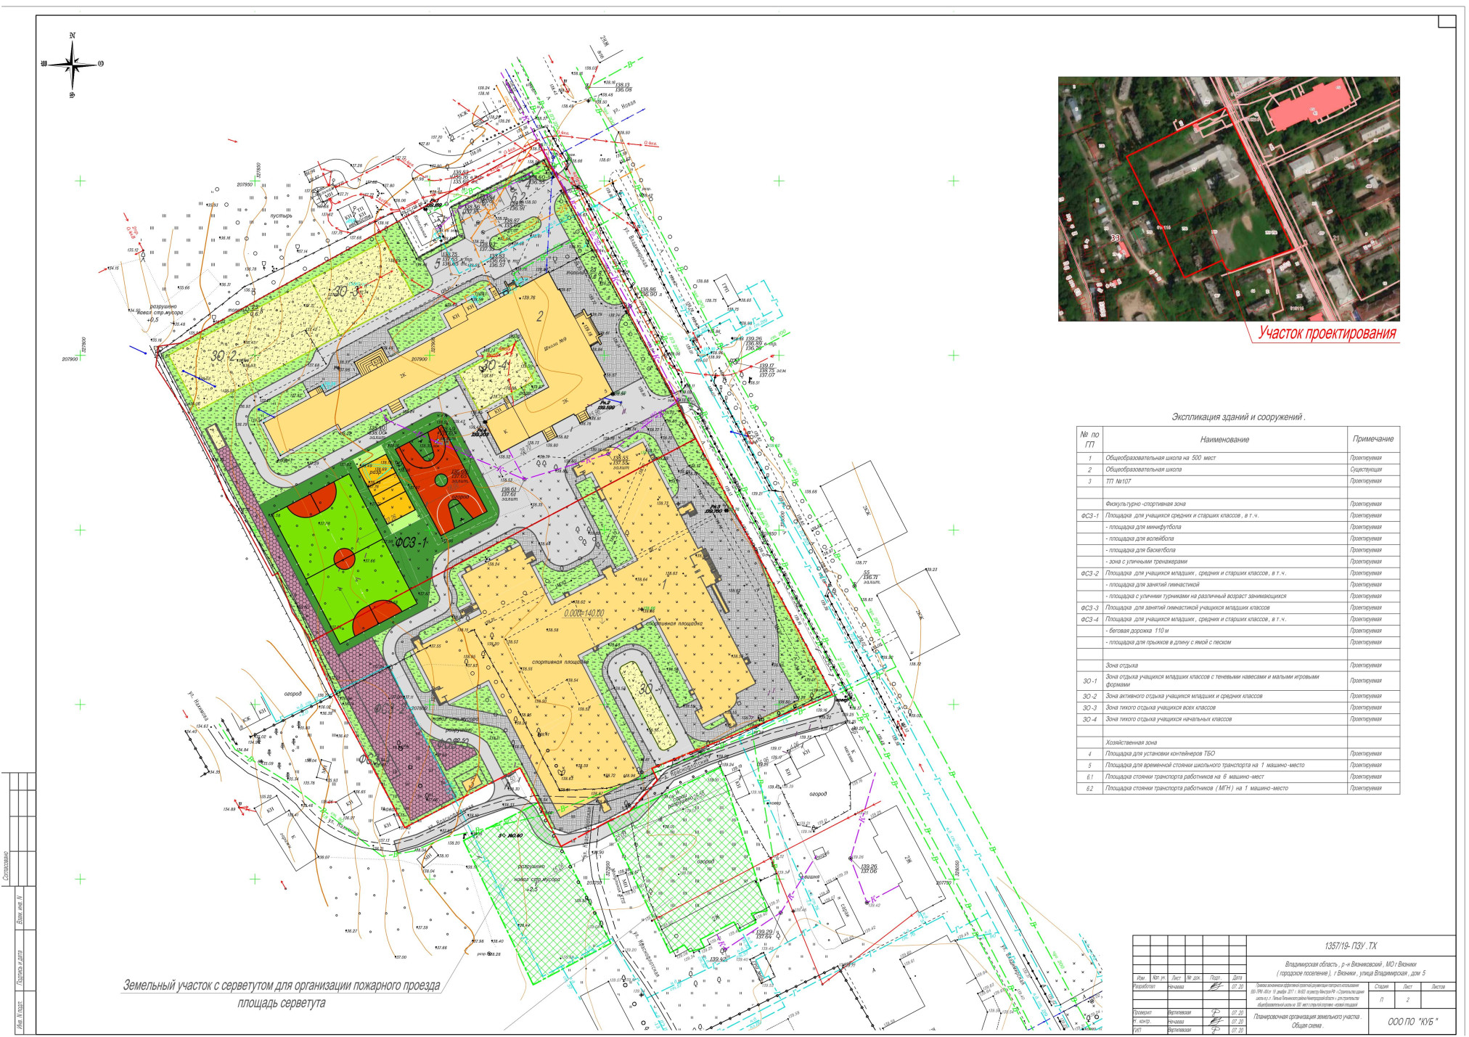Click the 'ООО ПО "КУБ"' company name
The image size is (1469, 1037).
[x=1412, y=1022]
